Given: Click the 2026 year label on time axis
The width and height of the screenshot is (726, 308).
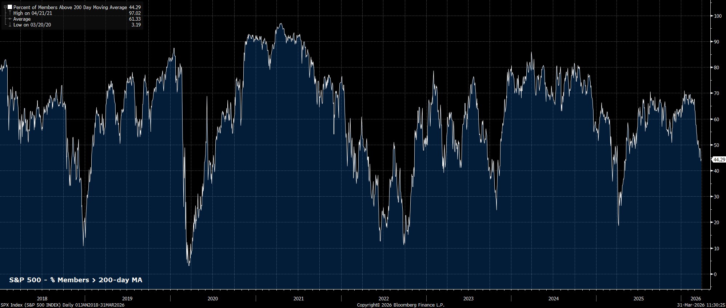Looking at the screenshot, I should tap(695, 299).
